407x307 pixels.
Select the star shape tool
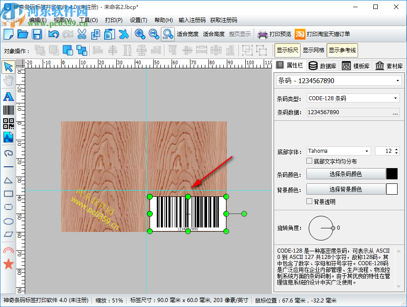(x=8, y=264)
